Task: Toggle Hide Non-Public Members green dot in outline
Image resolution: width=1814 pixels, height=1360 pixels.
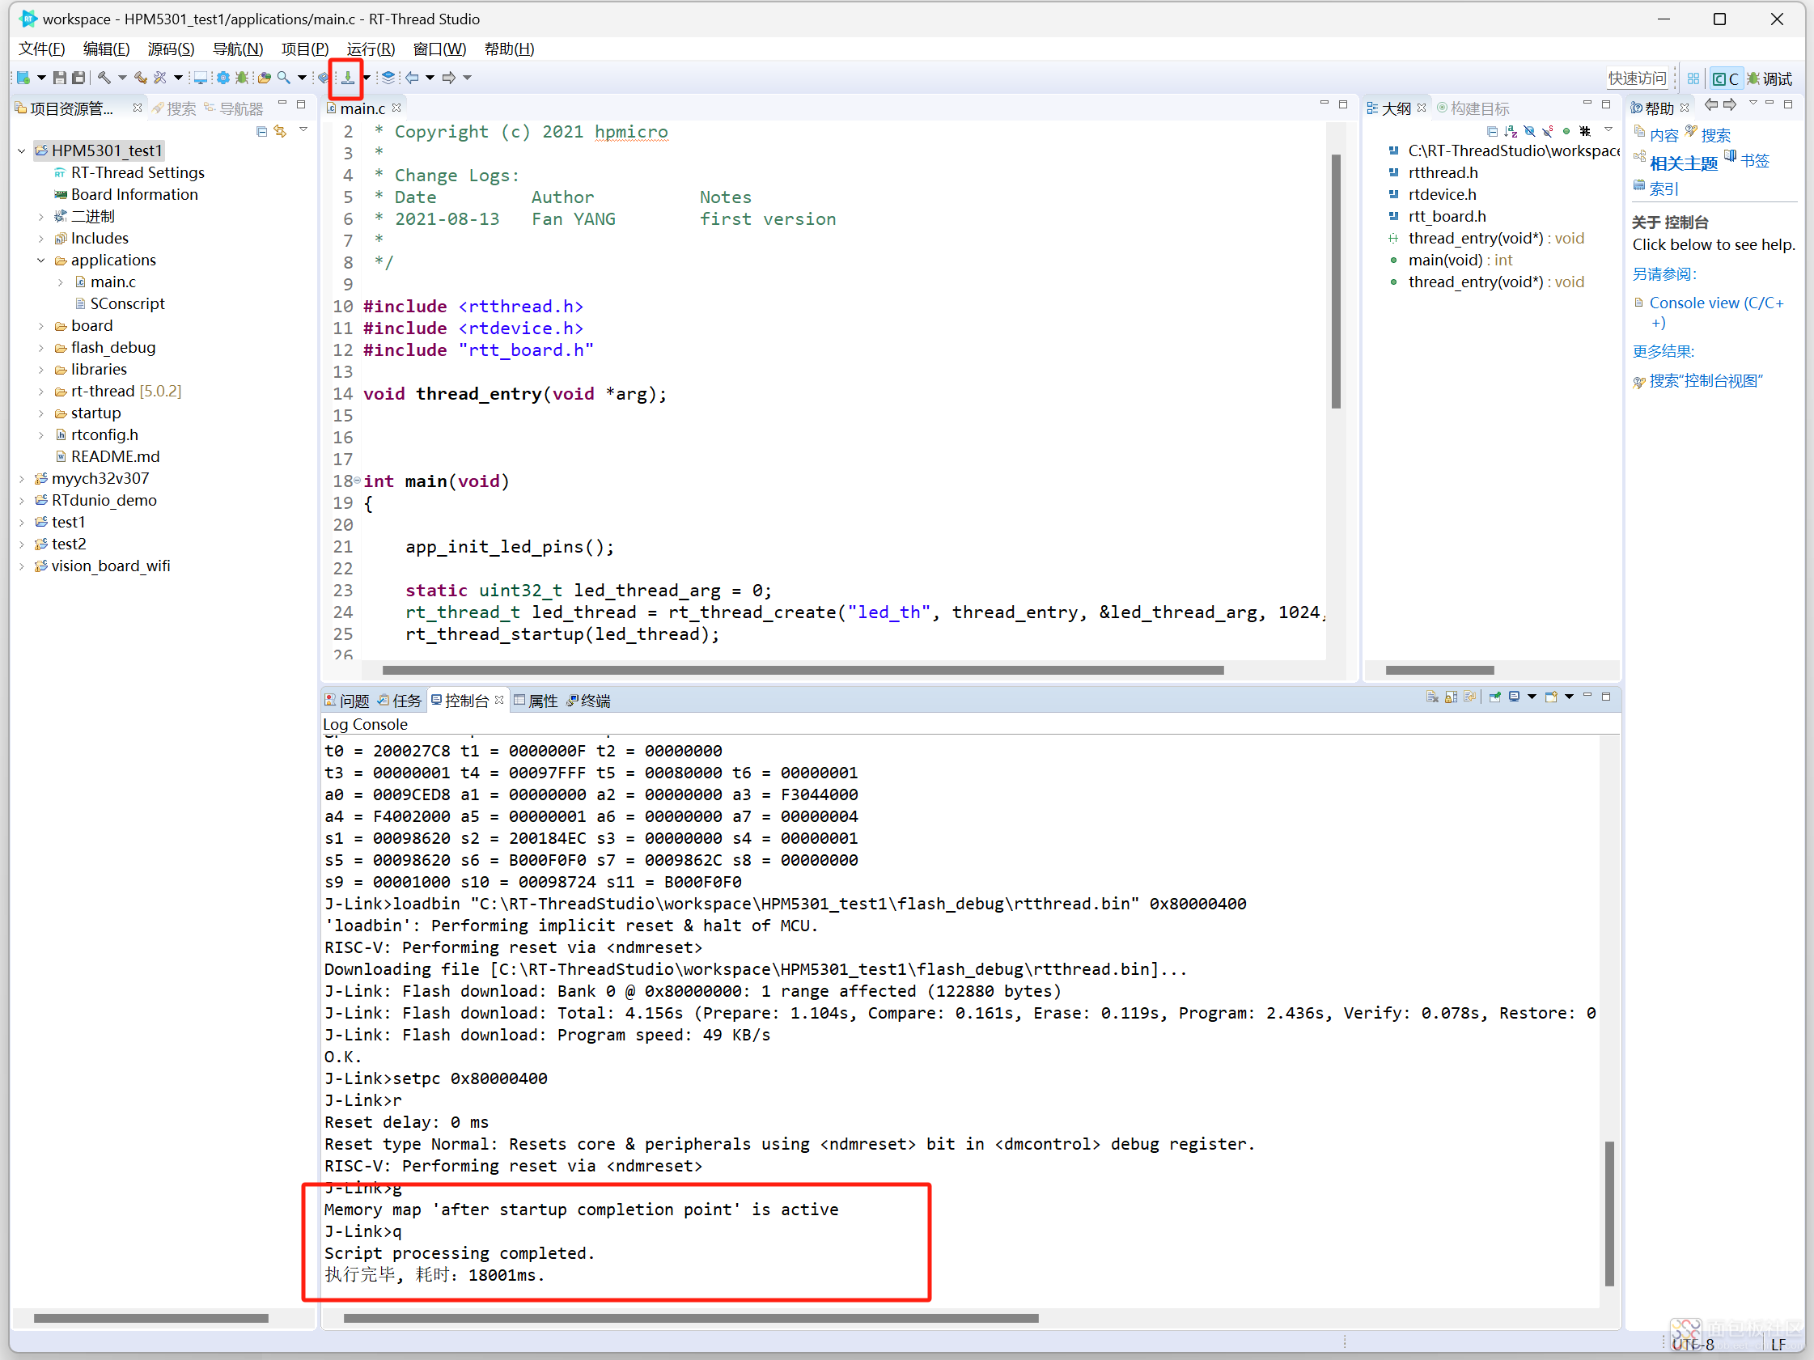Action: [x=1567, y=131]
